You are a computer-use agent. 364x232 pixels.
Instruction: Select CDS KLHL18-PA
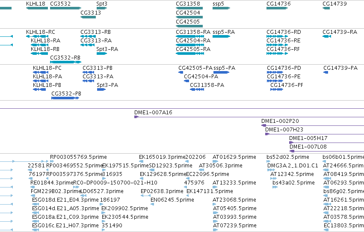coord(41,81)
